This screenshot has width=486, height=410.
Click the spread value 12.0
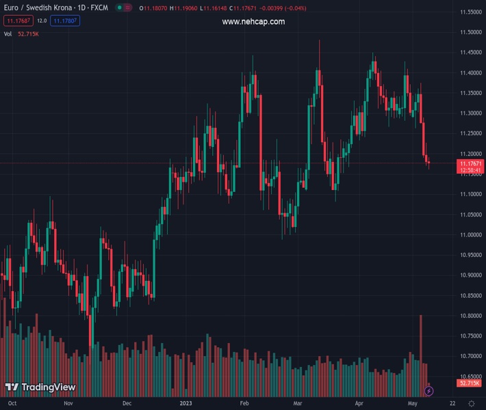[42, 20]
